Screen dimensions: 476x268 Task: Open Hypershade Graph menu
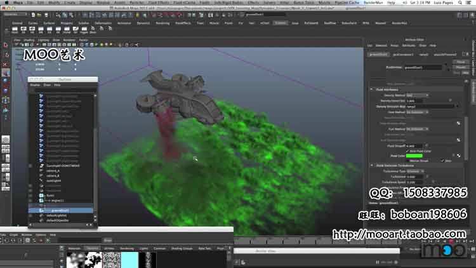[14, 235]
